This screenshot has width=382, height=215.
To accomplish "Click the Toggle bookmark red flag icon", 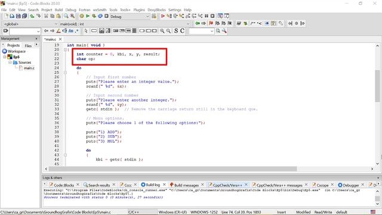I will point(211,23).
